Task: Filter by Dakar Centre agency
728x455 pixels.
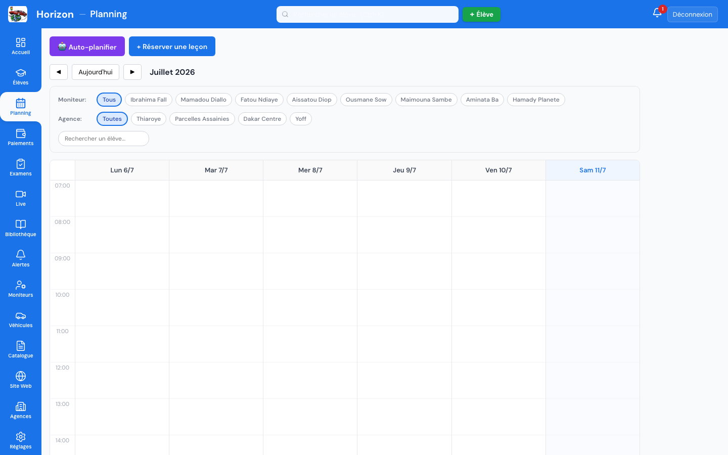Action: 262,119
